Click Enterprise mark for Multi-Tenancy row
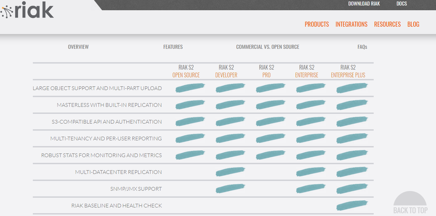Screen dimensions: 436x216 click(311, 138)
